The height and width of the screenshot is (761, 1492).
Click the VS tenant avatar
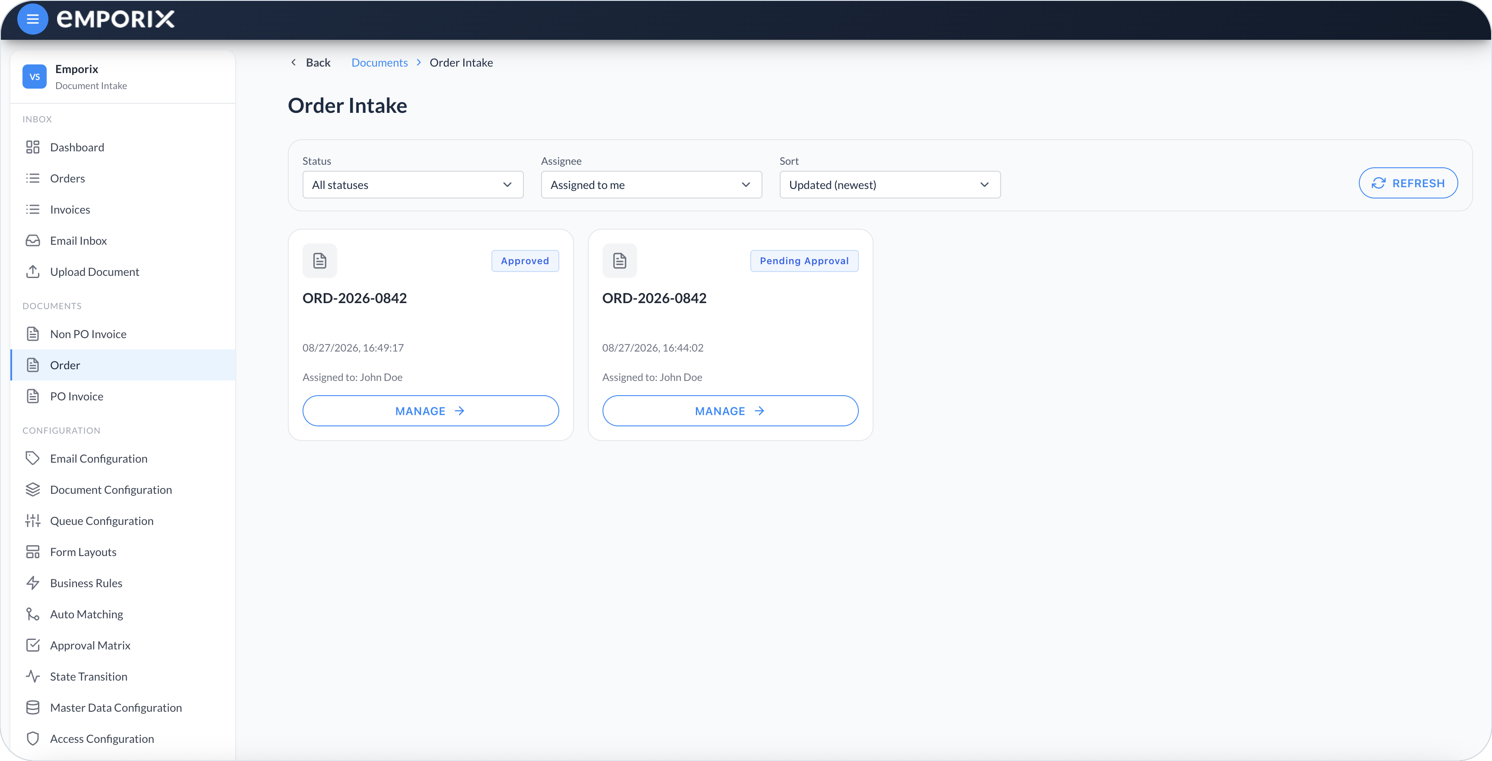pyautogui.click(x=35, y=77)
